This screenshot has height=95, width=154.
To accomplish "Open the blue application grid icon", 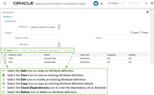I will [96, 4].
